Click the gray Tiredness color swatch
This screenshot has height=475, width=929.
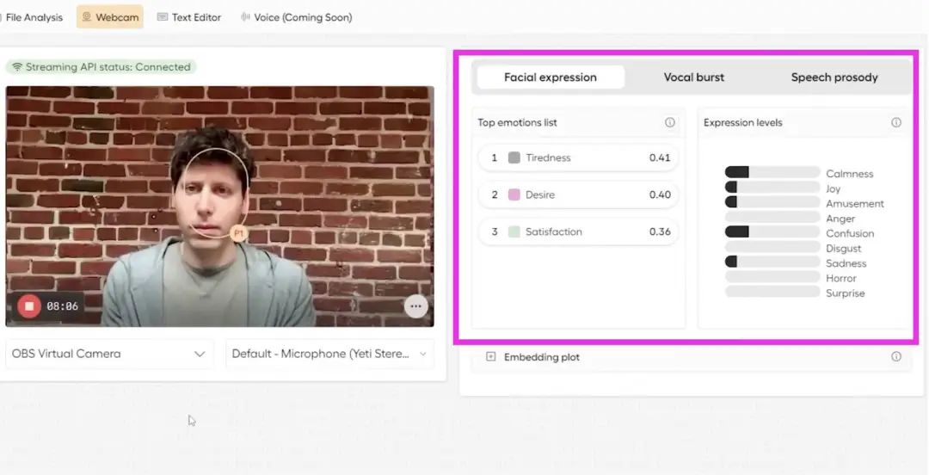(x=514, y=157)
